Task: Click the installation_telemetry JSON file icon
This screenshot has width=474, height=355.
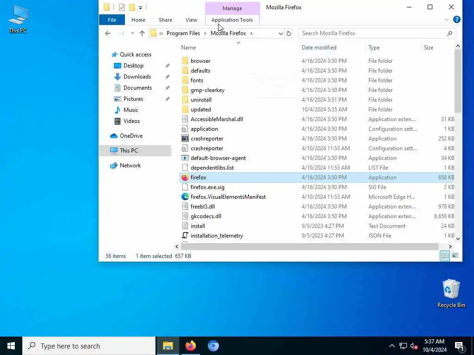Action: coord(185,235)
